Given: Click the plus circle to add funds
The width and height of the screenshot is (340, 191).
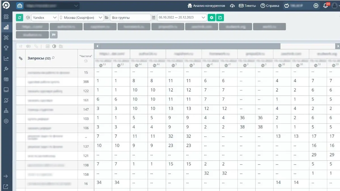Looking at the screenshot, I should tap(316, 6).
